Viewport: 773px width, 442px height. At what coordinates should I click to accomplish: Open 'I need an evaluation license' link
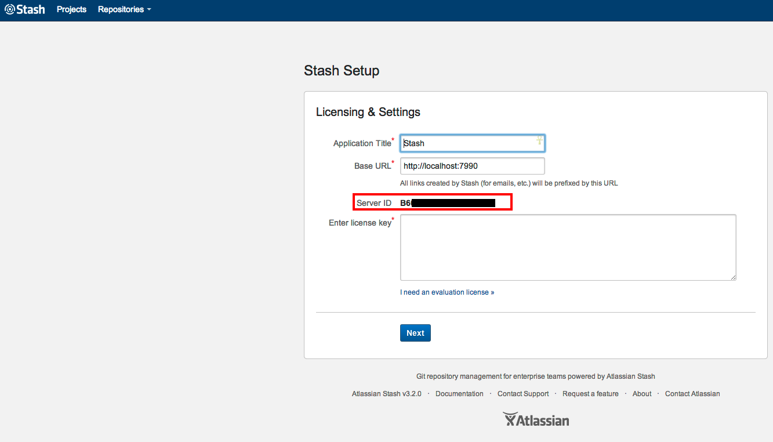pyautogui.click(x=447, y=292)
